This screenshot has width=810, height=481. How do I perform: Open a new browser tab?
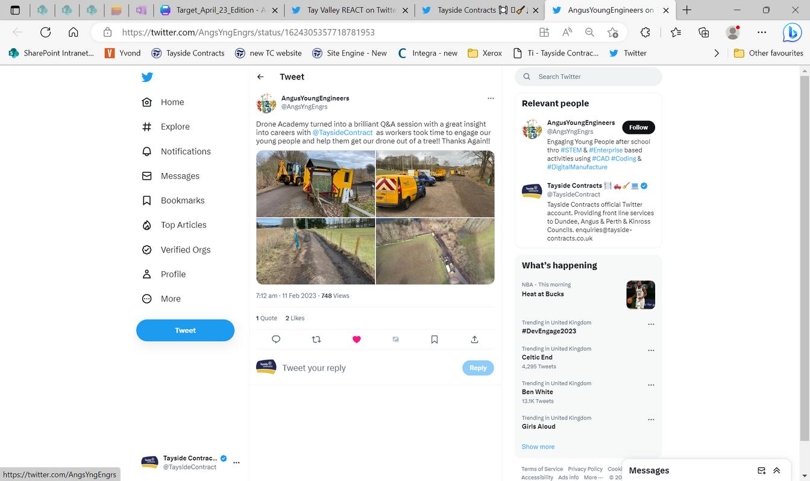click(686, 10)
